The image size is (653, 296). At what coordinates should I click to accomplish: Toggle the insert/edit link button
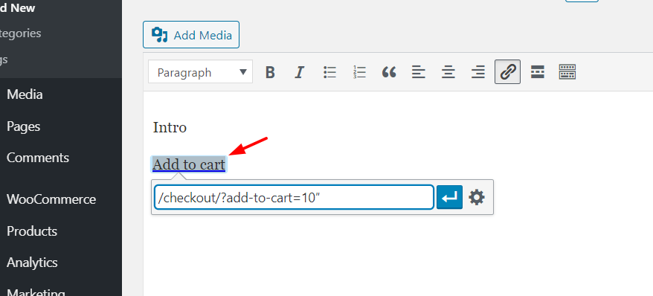[x=508, y=72]
